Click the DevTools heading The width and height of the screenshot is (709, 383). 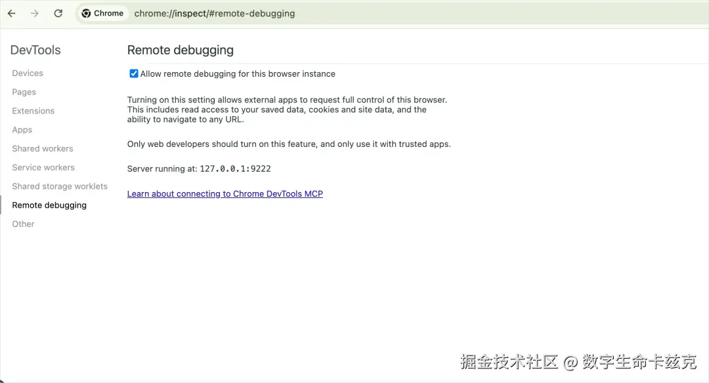pos(35,49)
